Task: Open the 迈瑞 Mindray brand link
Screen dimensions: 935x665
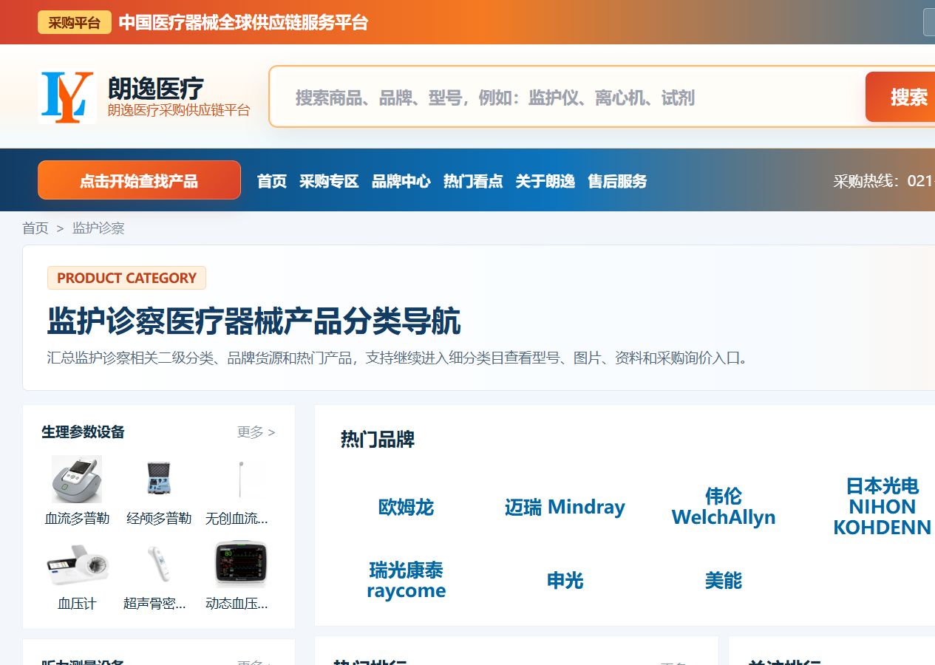Action: point(565,507)
